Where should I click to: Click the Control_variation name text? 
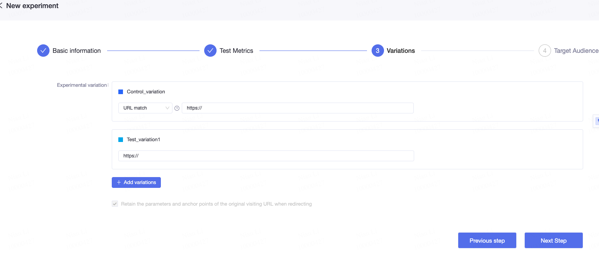click(x=146, y=92)
